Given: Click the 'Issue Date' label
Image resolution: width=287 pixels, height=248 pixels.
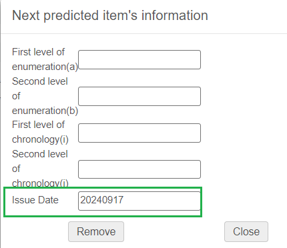Looking at the screenshot, I should [x=35, y=200].
